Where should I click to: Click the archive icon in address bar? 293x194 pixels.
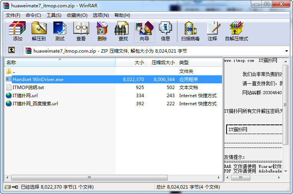point(28,51)
